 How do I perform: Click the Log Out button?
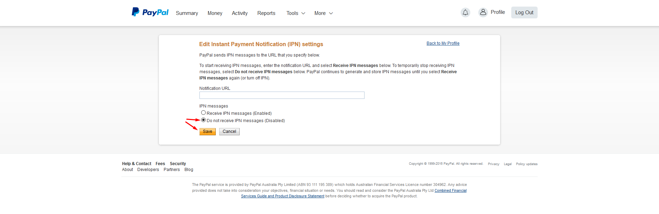click(x=524, y=12)
